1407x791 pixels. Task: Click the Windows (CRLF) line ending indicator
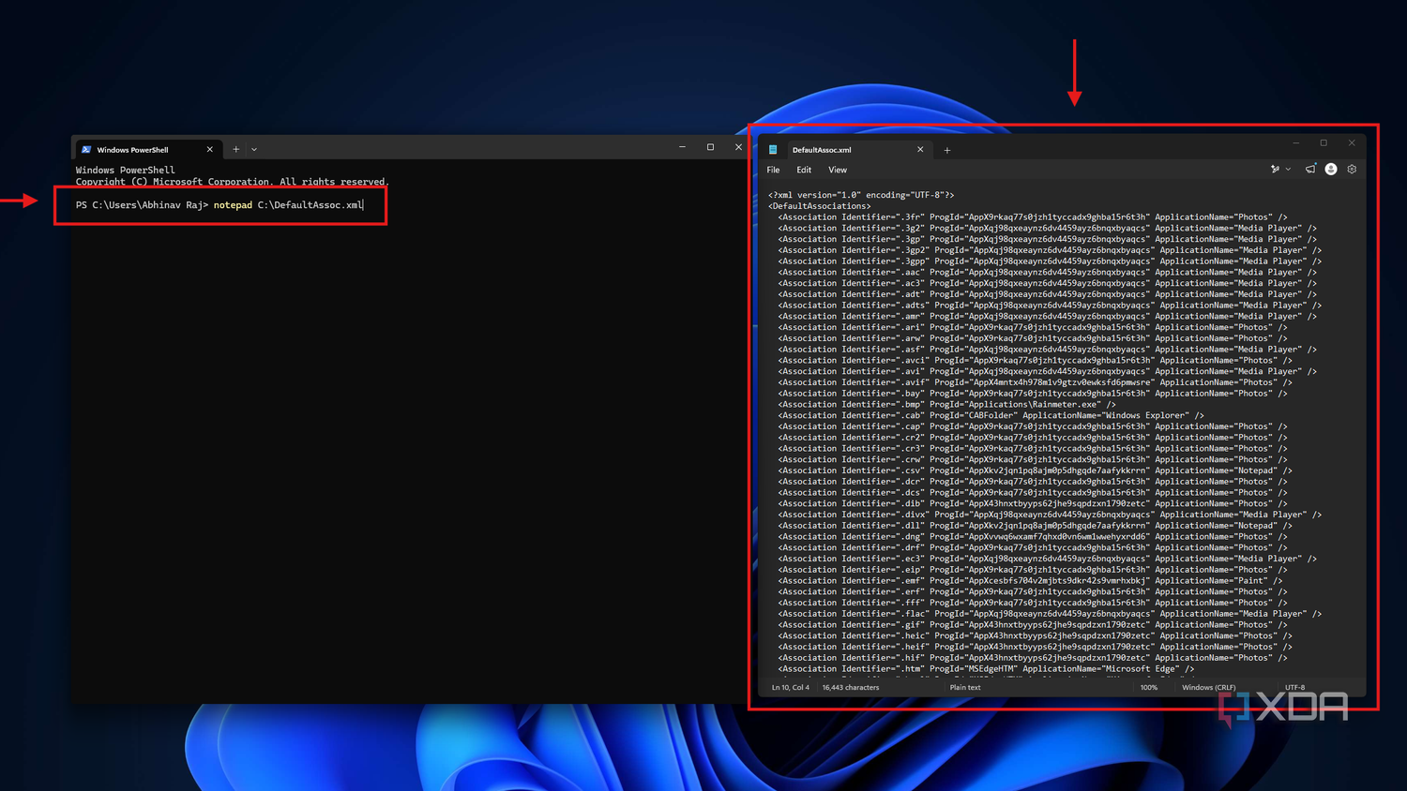(x=1209, y=688)
